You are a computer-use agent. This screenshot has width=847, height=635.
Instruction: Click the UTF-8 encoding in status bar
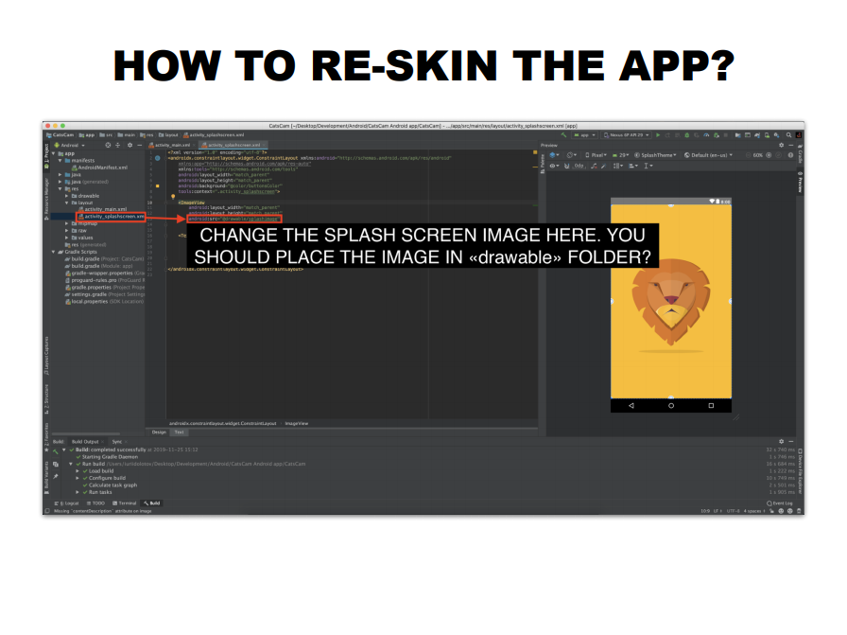[734, 511]
